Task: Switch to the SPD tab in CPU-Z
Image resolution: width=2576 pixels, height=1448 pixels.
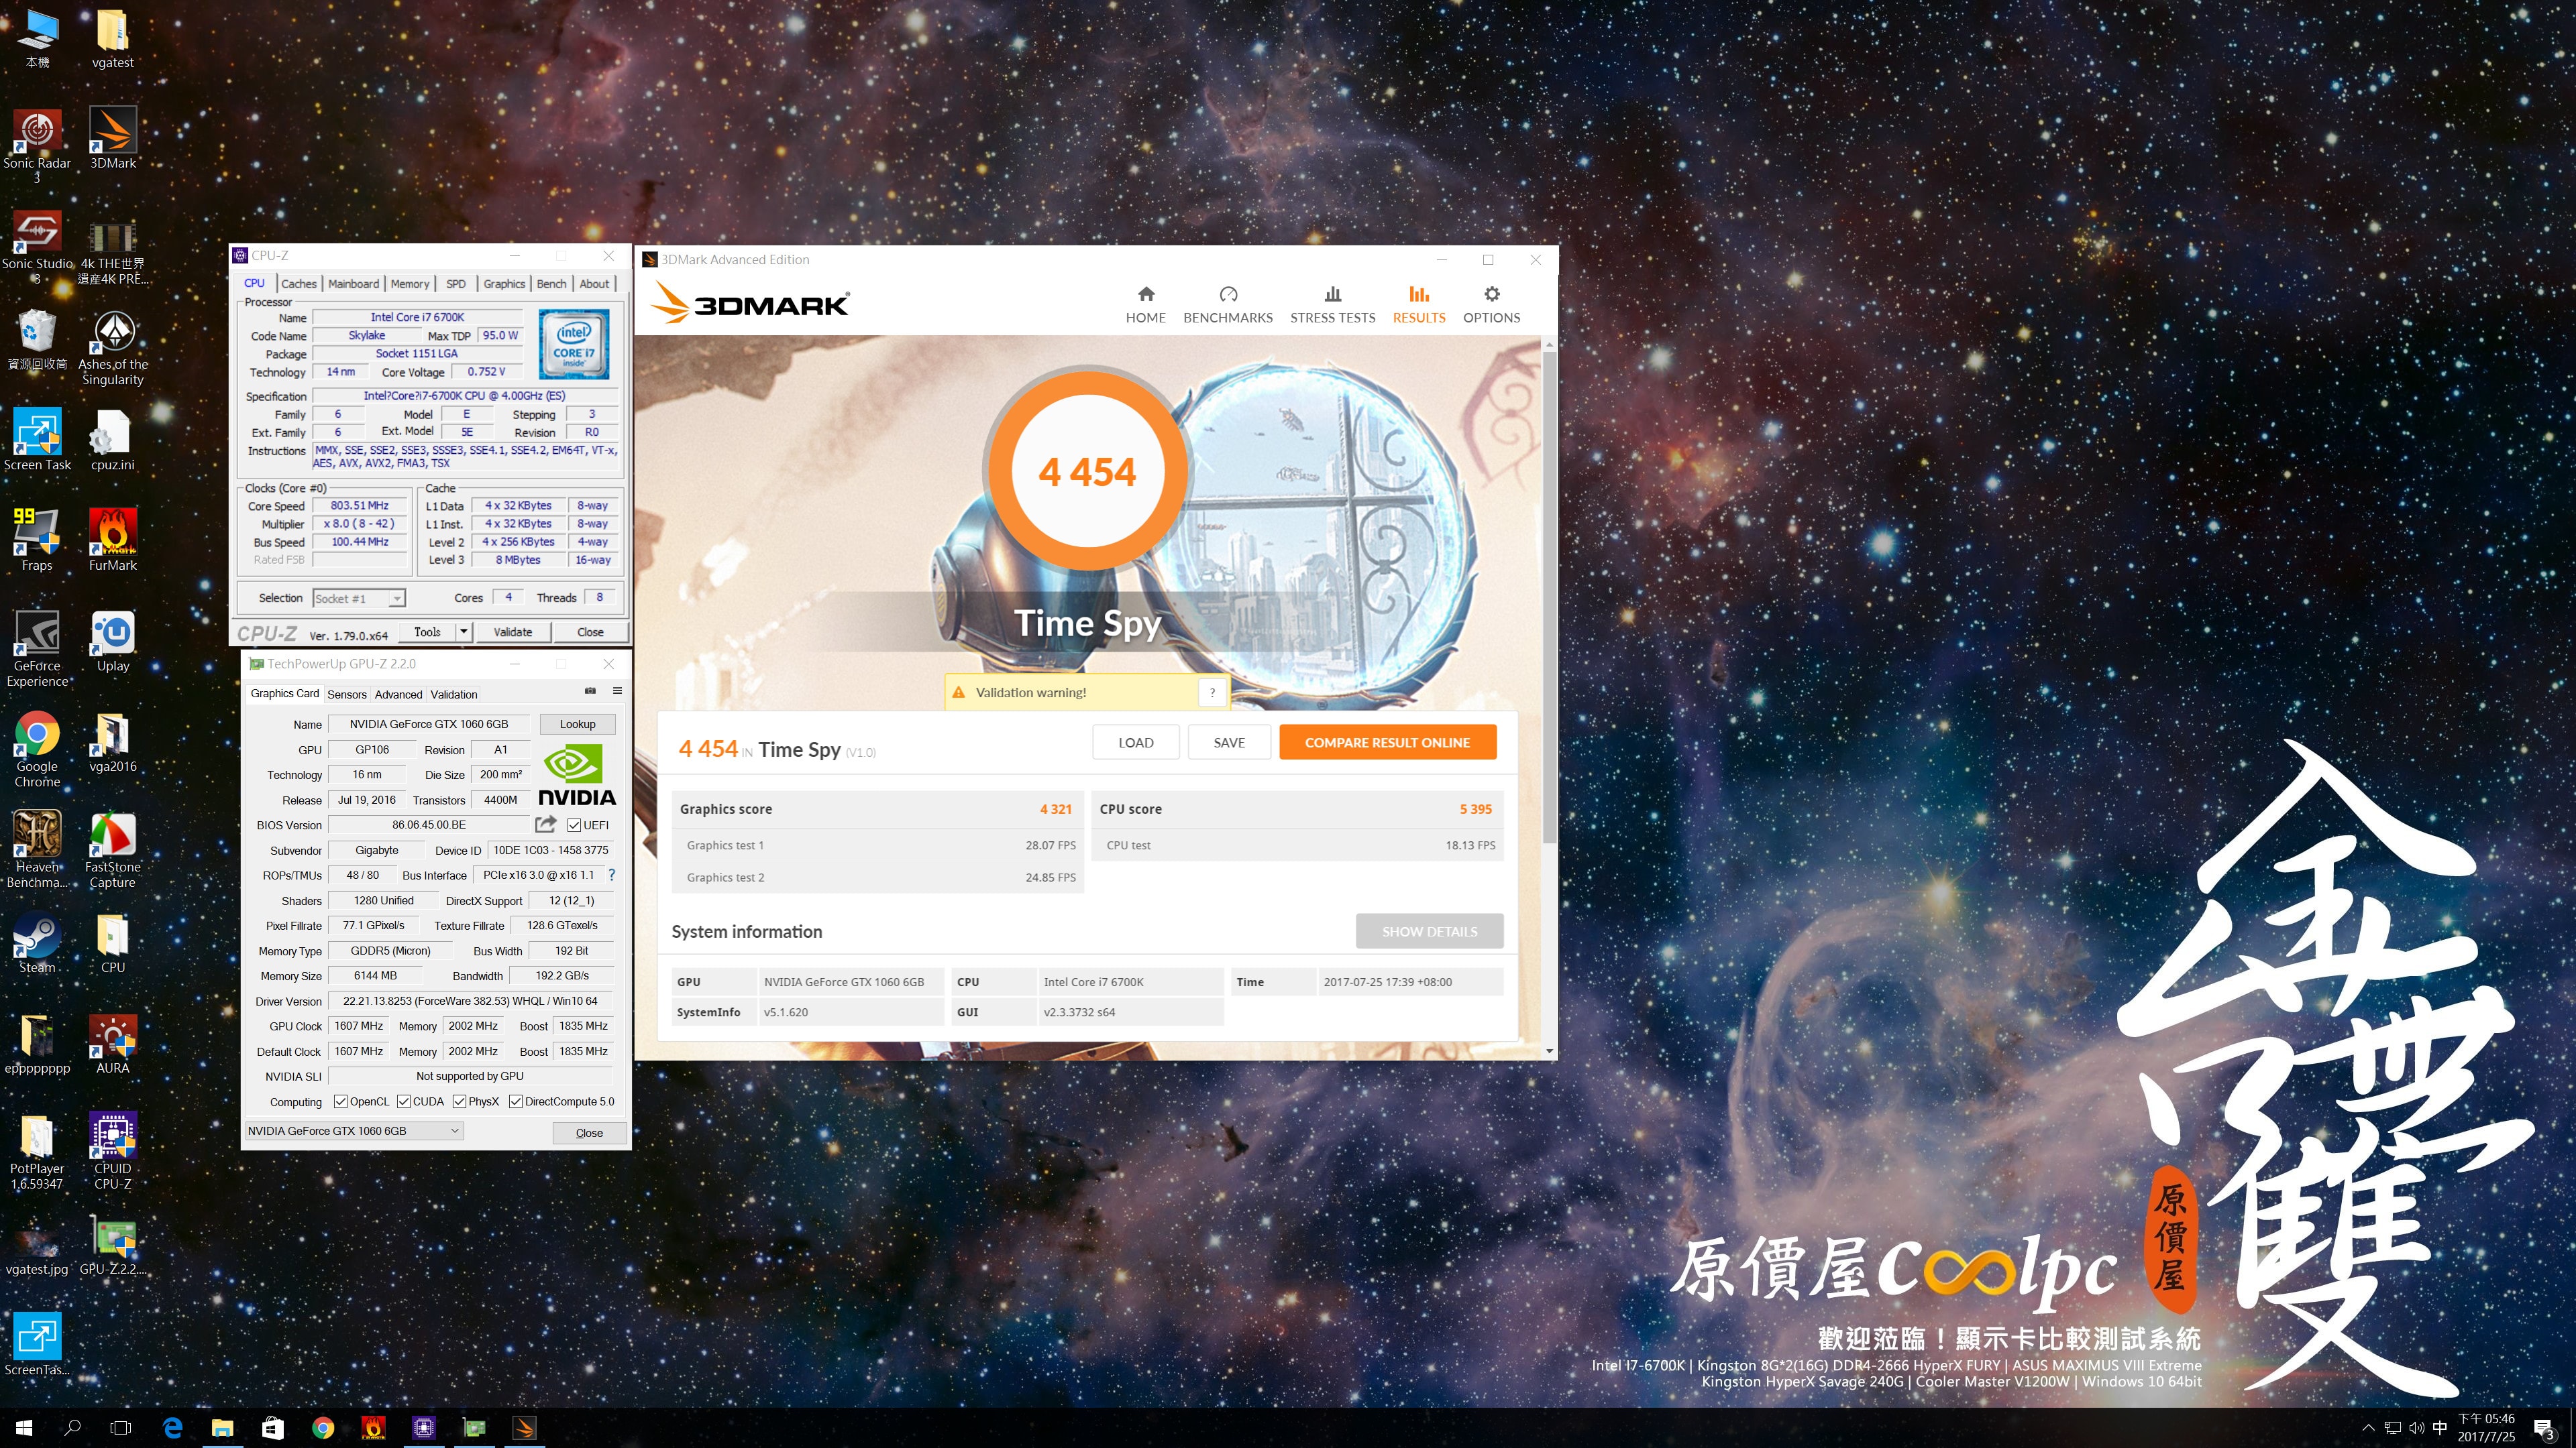Action: (456, 284)
